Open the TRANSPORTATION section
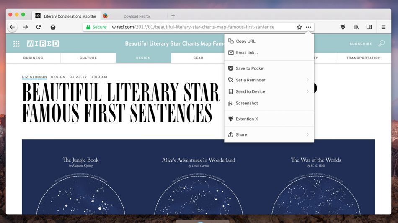The image size is (398, 223). 364,58
